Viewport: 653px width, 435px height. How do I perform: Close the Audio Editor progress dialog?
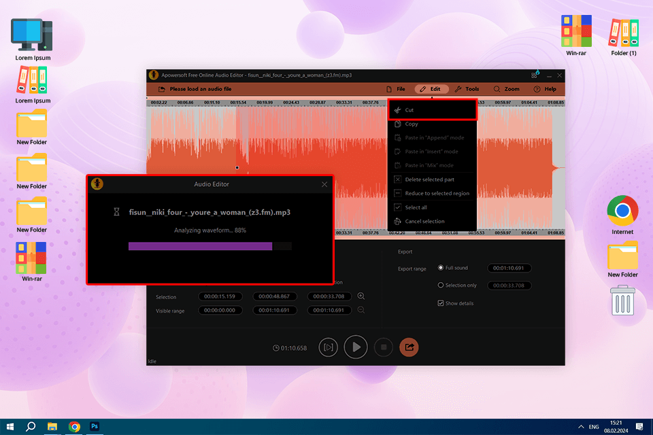point(324,184)
